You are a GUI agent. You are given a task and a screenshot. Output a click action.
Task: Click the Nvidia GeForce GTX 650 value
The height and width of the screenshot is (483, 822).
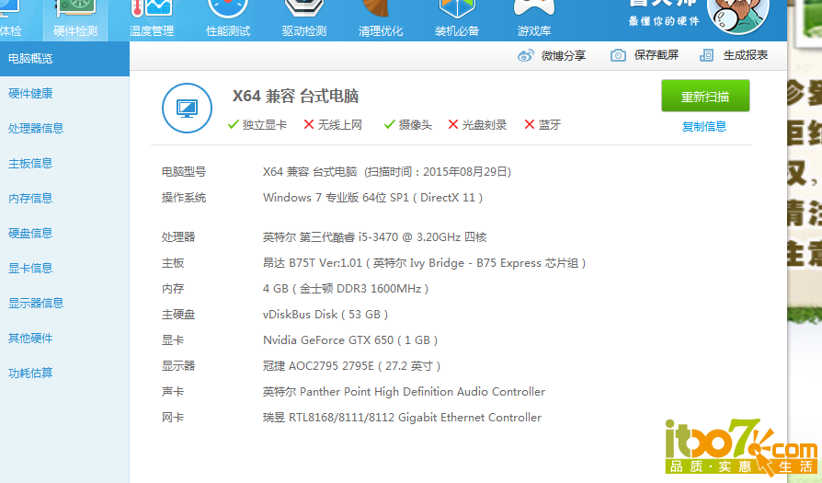[x=350, y=339]
